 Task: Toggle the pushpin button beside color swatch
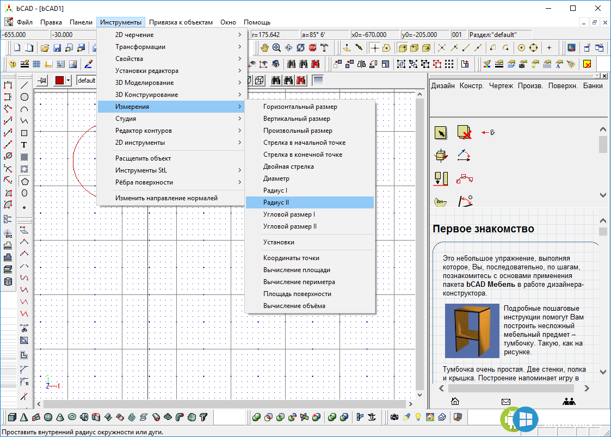pos(42,81)
